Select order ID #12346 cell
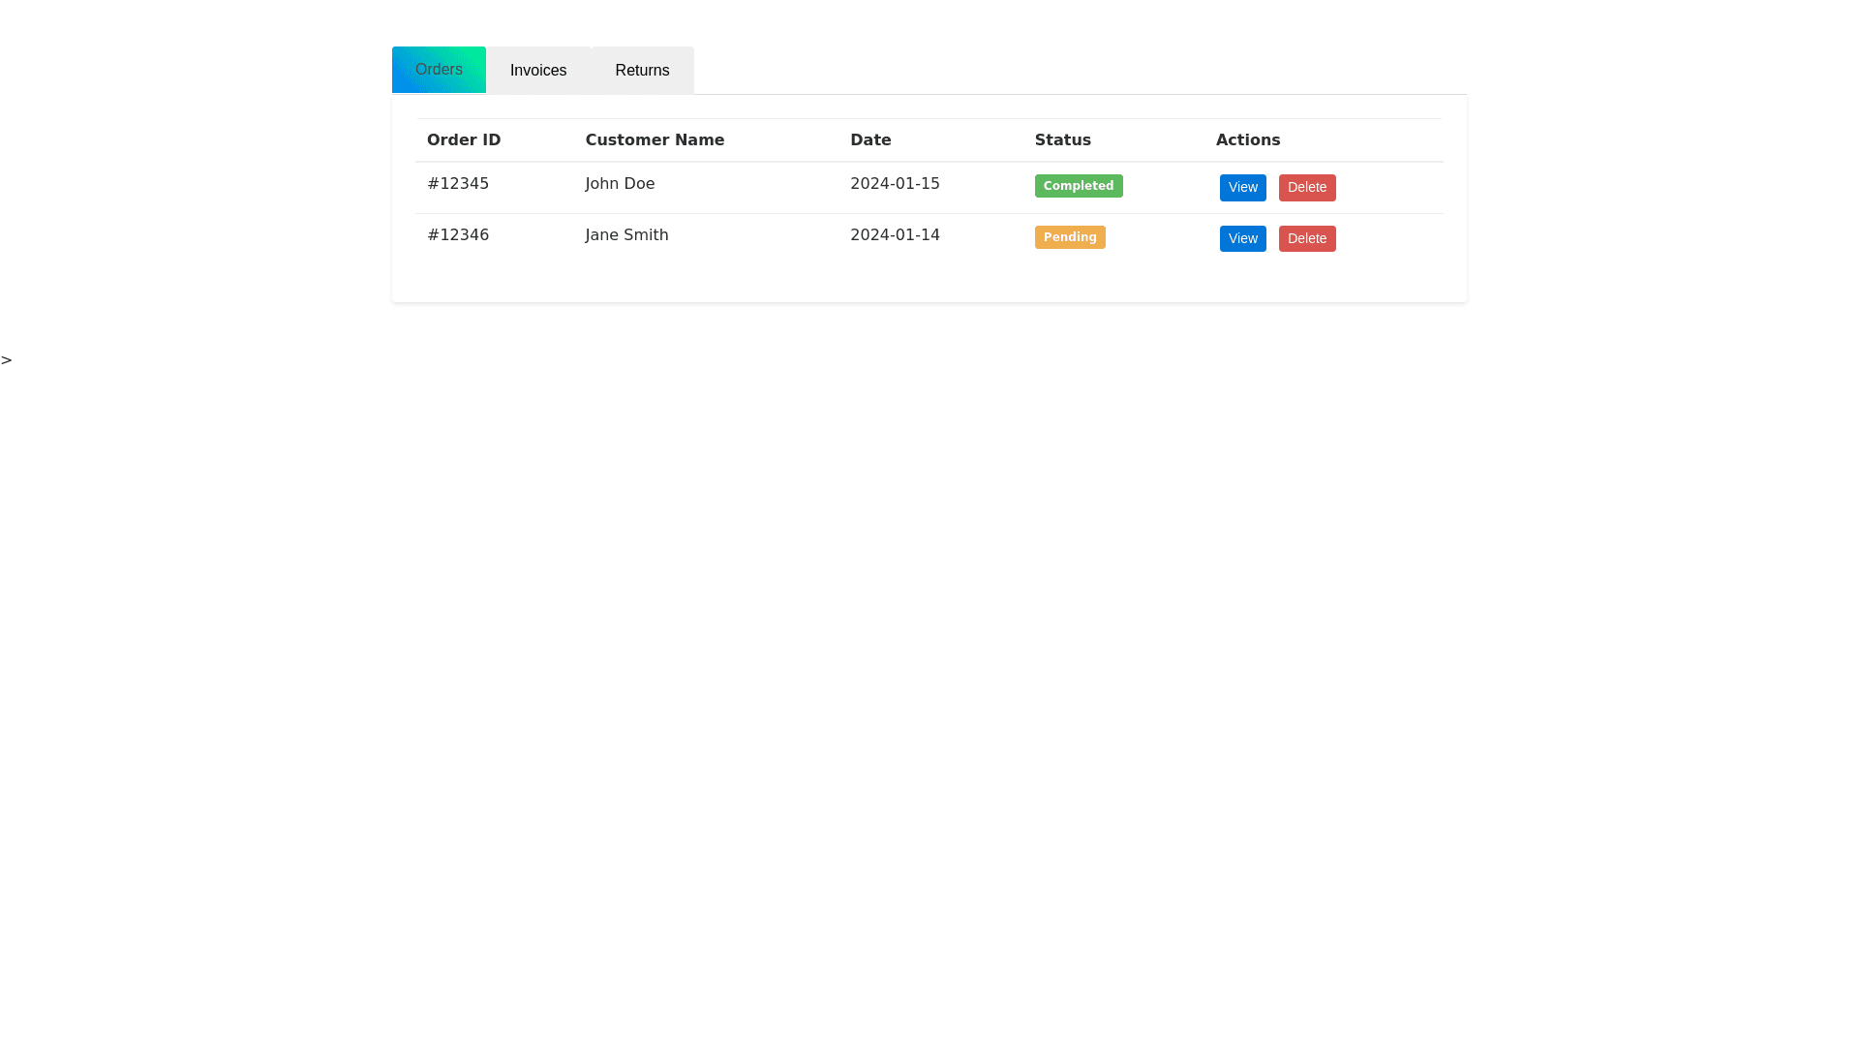The width and height of the screenshot is (1859, 1046). (458, 235)
